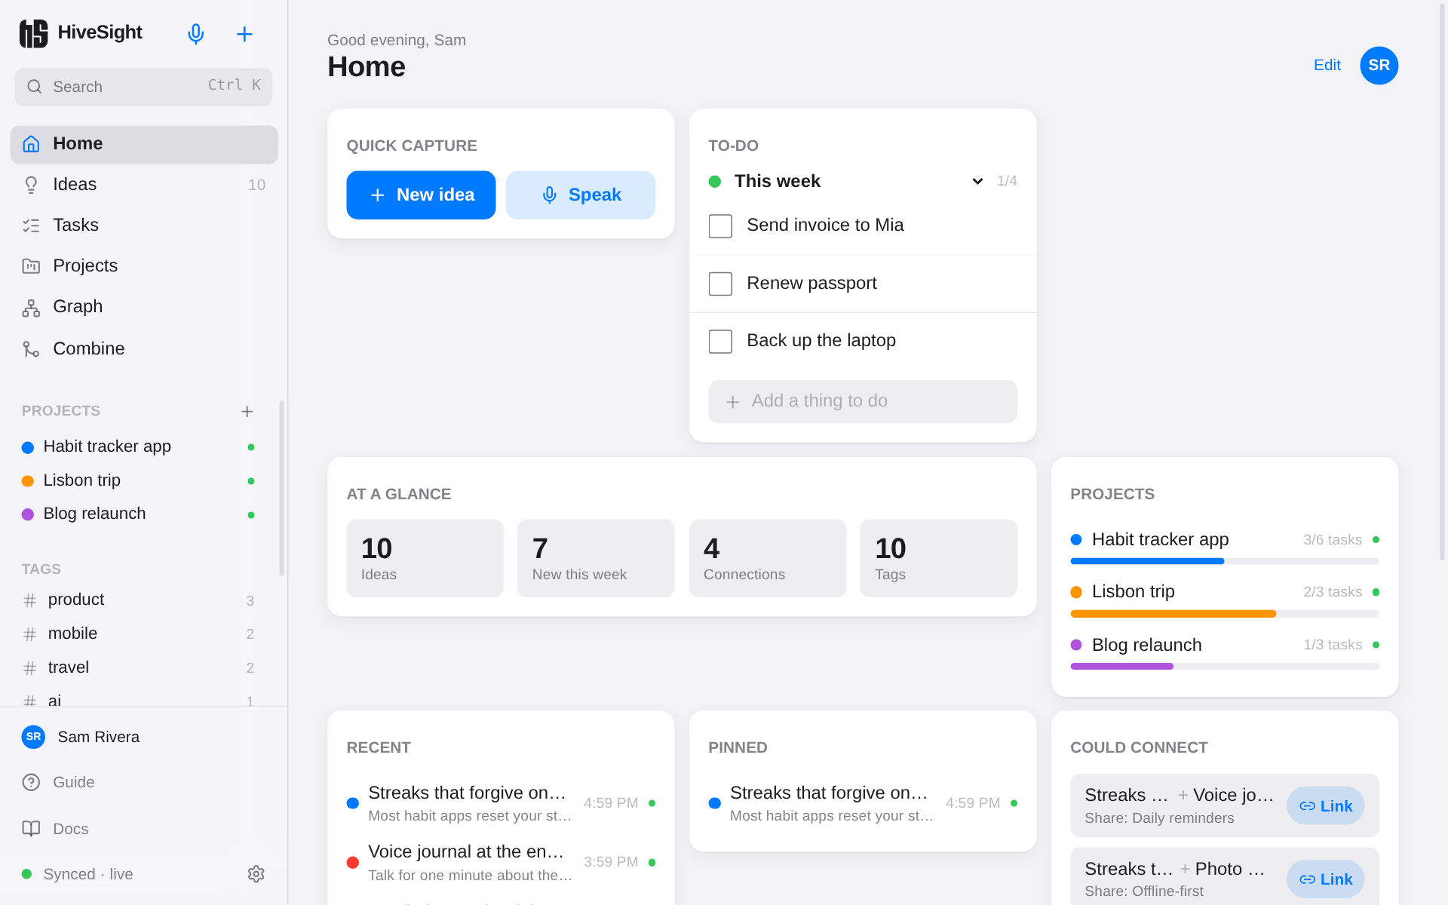Open the Guide help item
The height and width of the screenshot is (905, 1448).
144,782
